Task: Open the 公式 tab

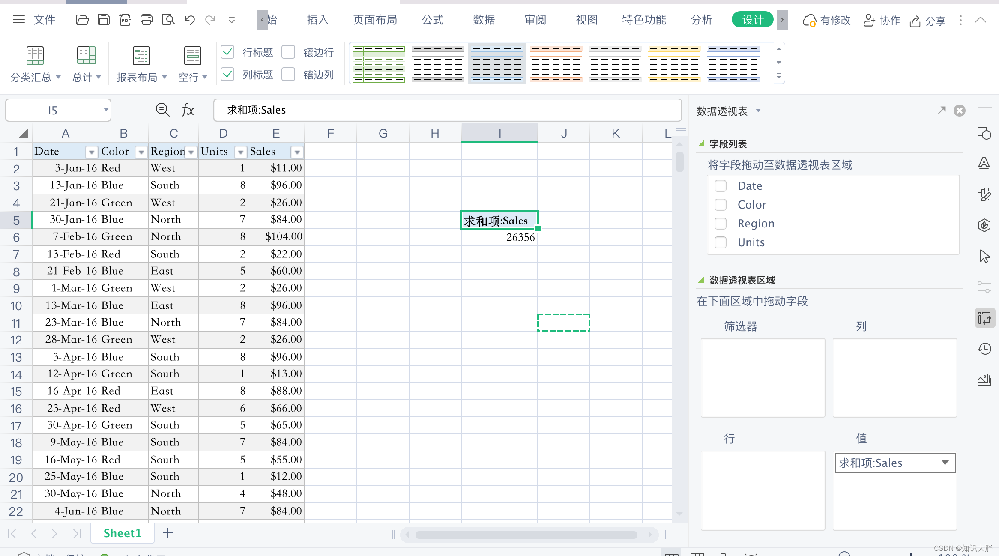Action: point(433,20)
